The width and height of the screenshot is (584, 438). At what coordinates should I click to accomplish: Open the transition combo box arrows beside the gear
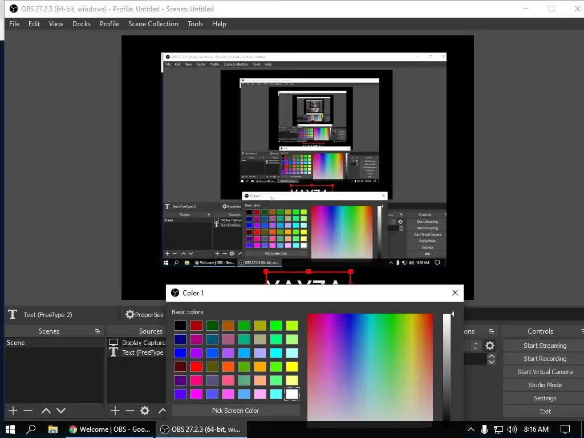tap(476, 346)
